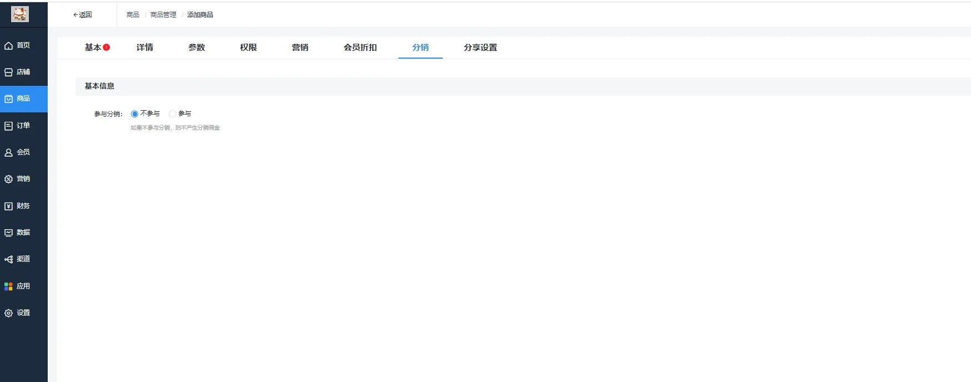
Task: Open the 营销 marketing icon in sidebar
Action: [9, 179]
